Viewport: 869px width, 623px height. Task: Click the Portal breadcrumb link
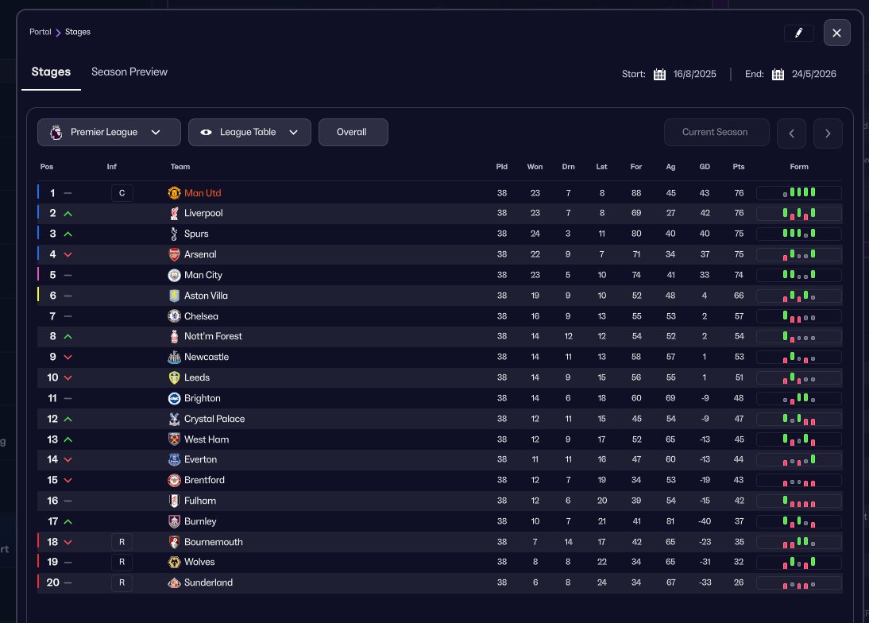41,33
